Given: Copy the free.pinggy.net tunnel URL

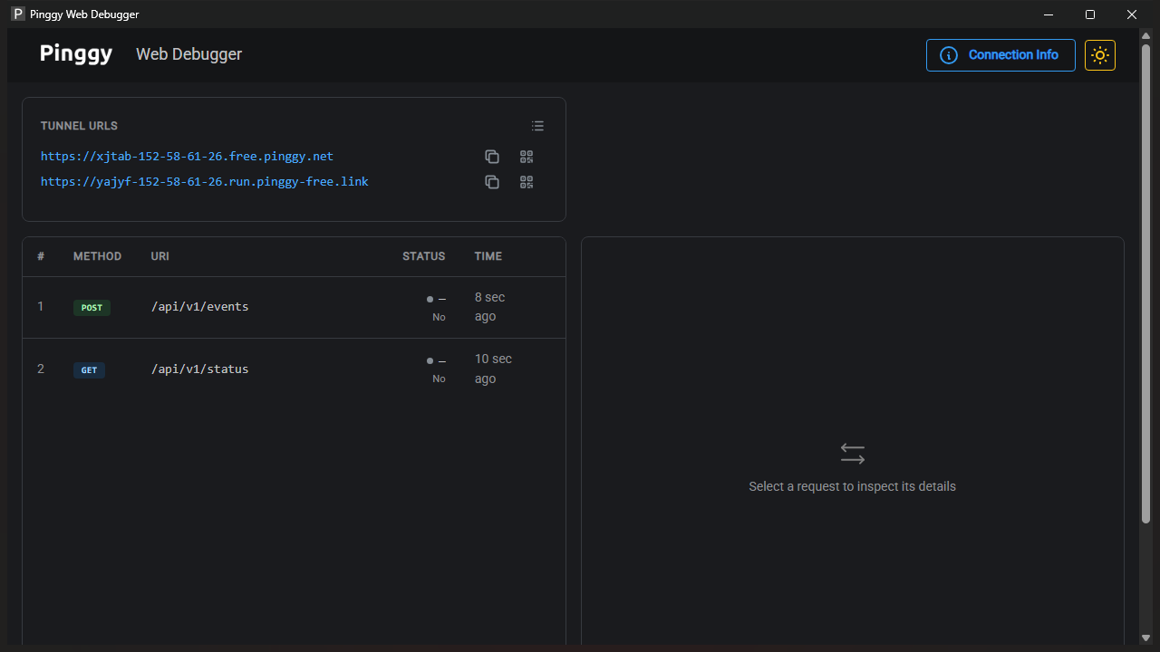Looking at the screenshot, I should [x=492, y=157].
